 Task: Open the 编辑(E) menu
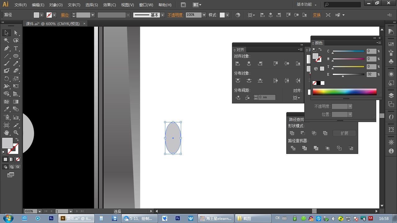pos(38,5)
